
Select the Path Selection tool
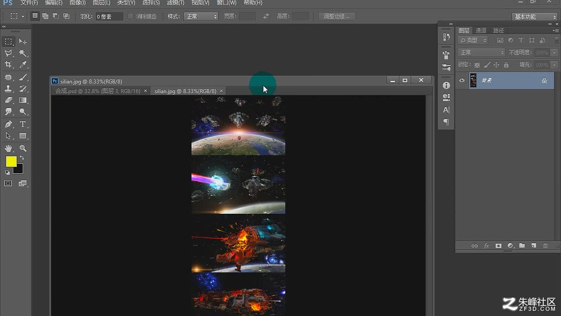tap(8, 136)
